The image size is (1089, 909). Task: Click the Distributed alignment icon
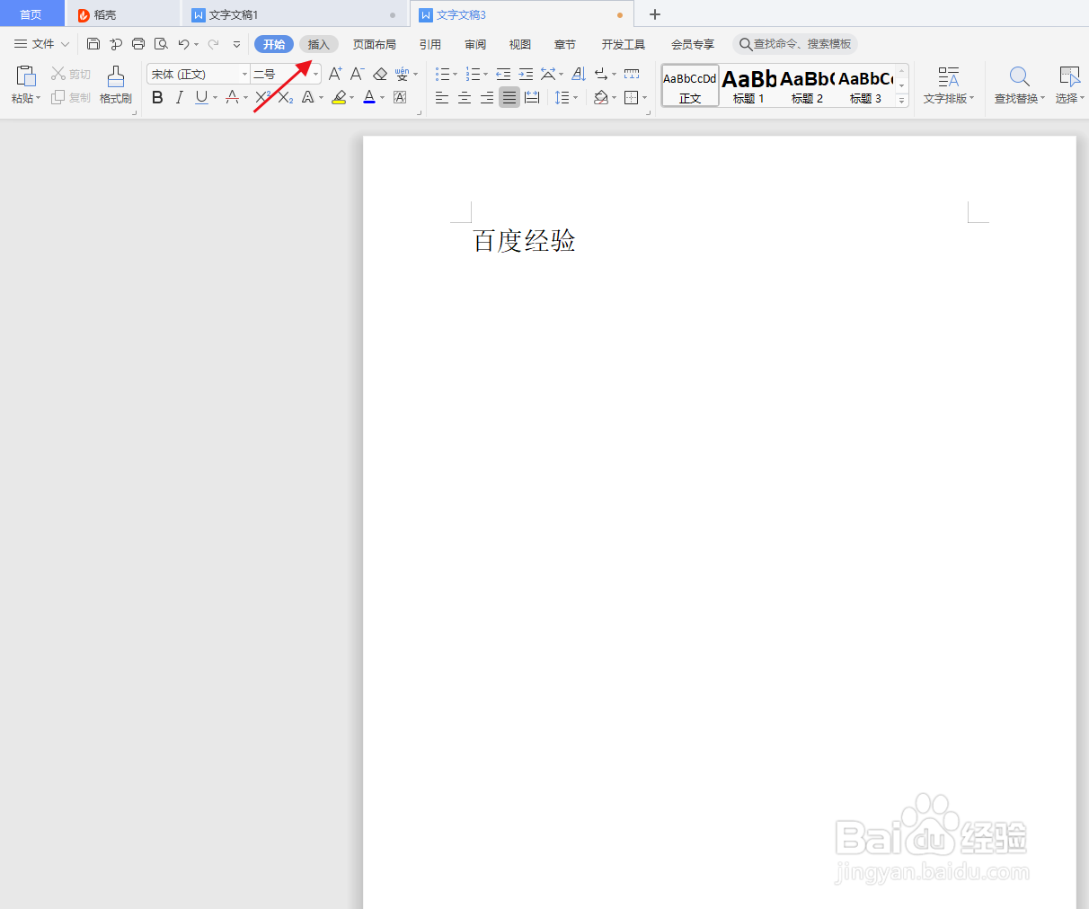[532, 97]
